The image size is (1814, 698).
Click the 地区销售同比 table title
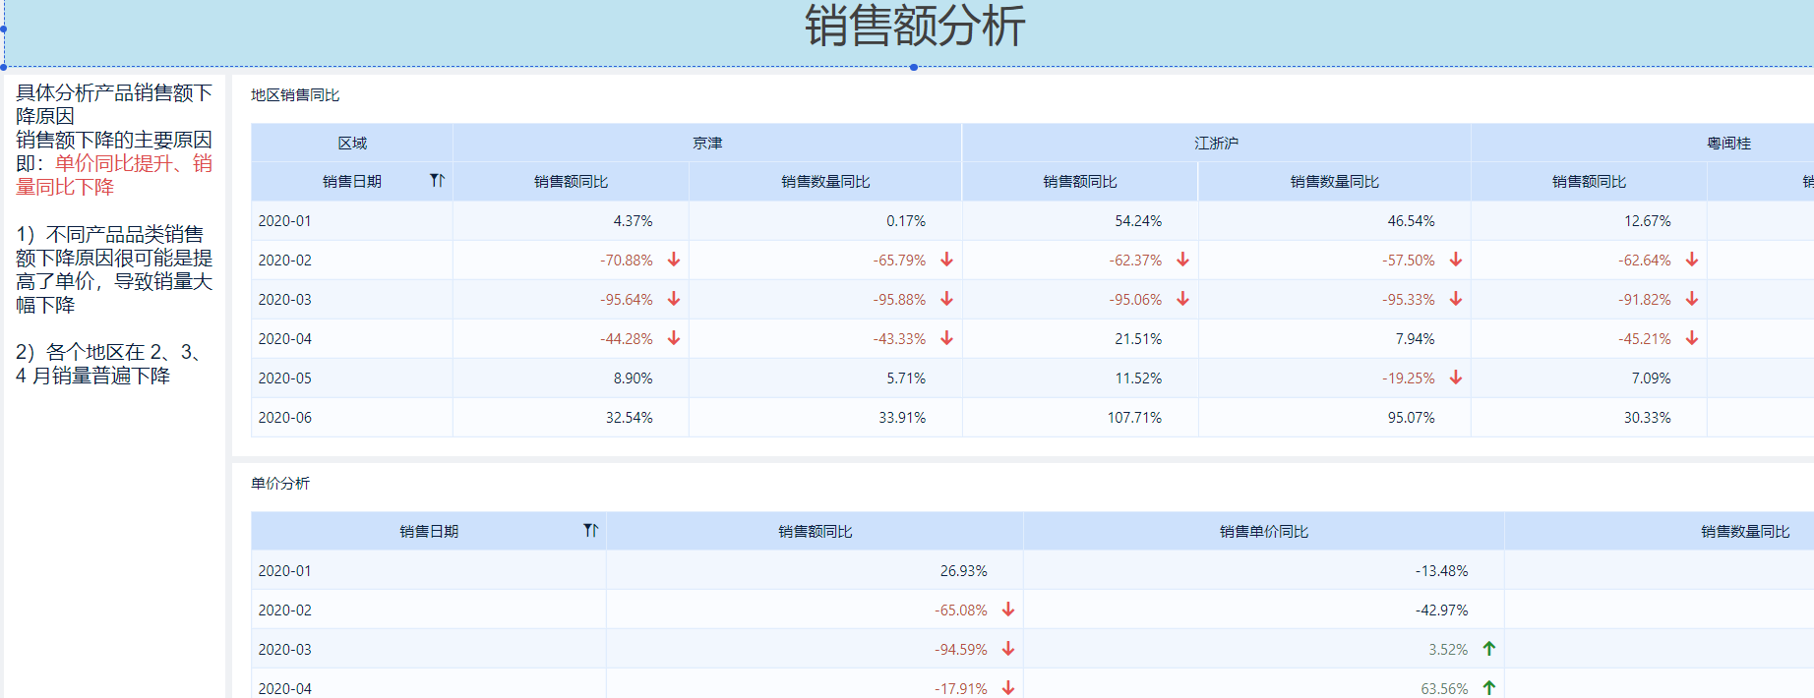pyautogui.click(x=295, y=95)
